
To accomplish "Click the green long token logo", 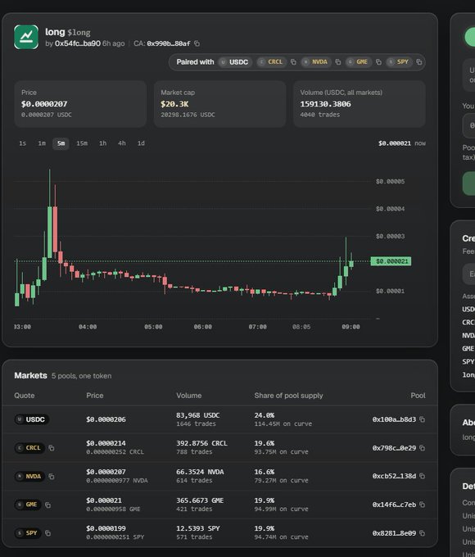I will pos(26,37).
